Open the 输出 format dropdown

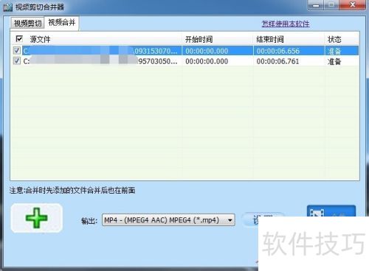point(168,220)
